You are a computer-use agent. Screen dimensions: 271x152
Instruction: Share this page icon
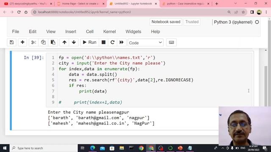(x=236, y=12)
